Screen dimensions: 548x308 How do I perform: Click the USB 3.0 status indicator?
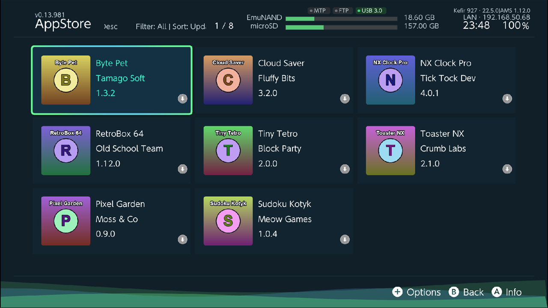(371, 11)
